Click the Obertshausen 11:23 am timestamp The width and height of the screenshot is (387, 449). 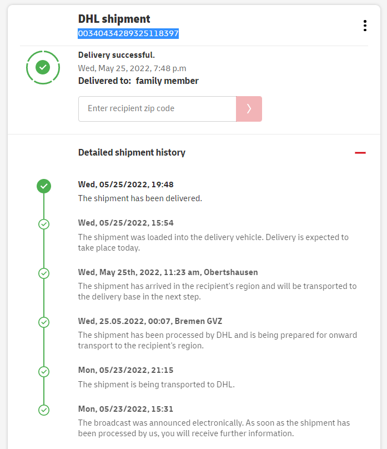click(x=168, y=272)
